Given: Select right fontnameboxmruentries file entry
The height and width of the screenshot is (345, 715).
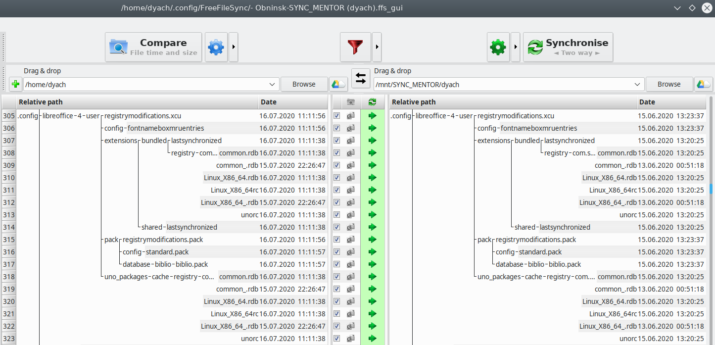Looking at the screenshot, I should pos(539,128).
